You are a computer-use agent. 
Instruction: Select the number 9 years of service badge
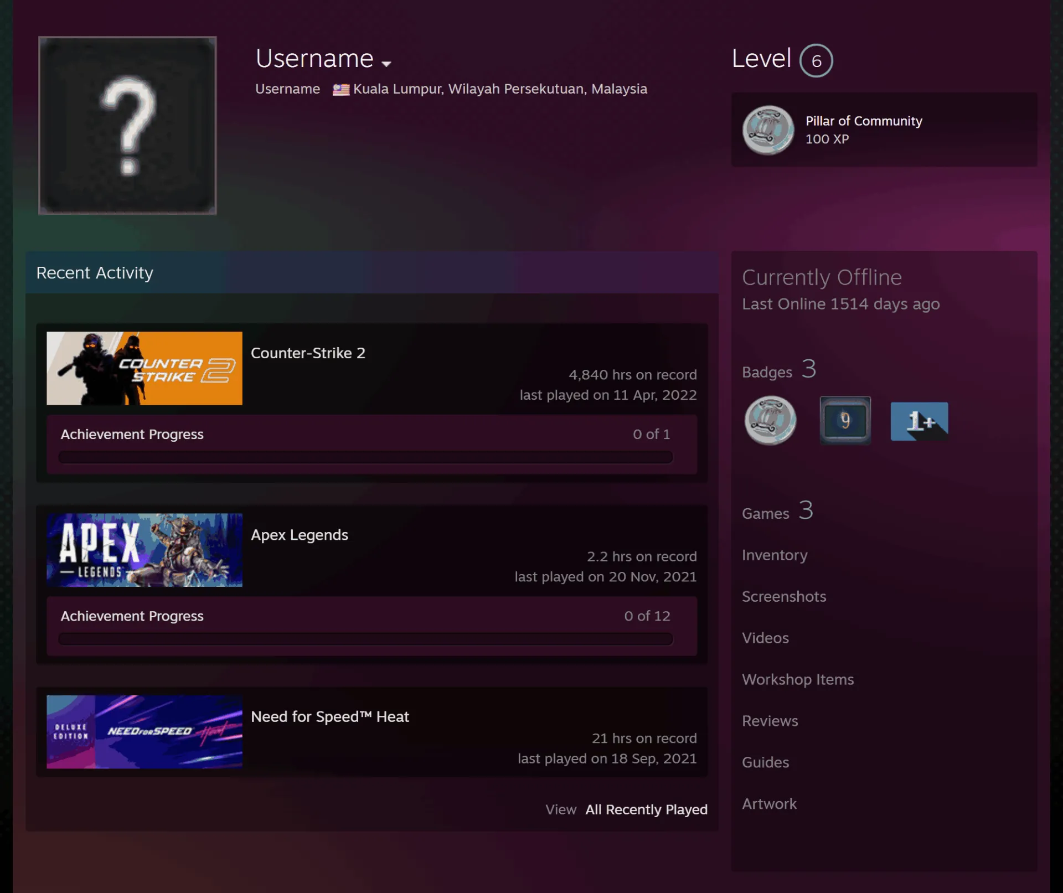tap(845, 420)
